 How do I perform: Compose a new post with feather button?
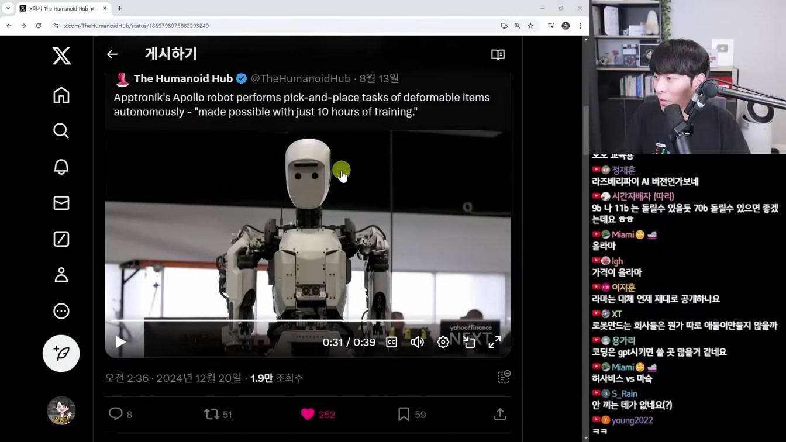61,353
